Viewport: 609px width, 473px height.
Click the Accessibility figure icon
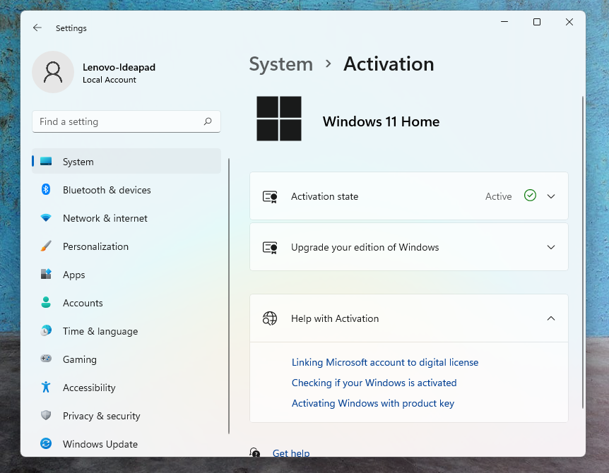(x=46, y=387)
